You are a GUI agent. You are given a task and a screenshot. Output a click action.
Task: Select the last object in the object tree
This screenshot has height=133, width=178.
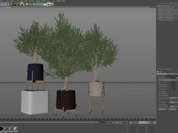point(167,20)
